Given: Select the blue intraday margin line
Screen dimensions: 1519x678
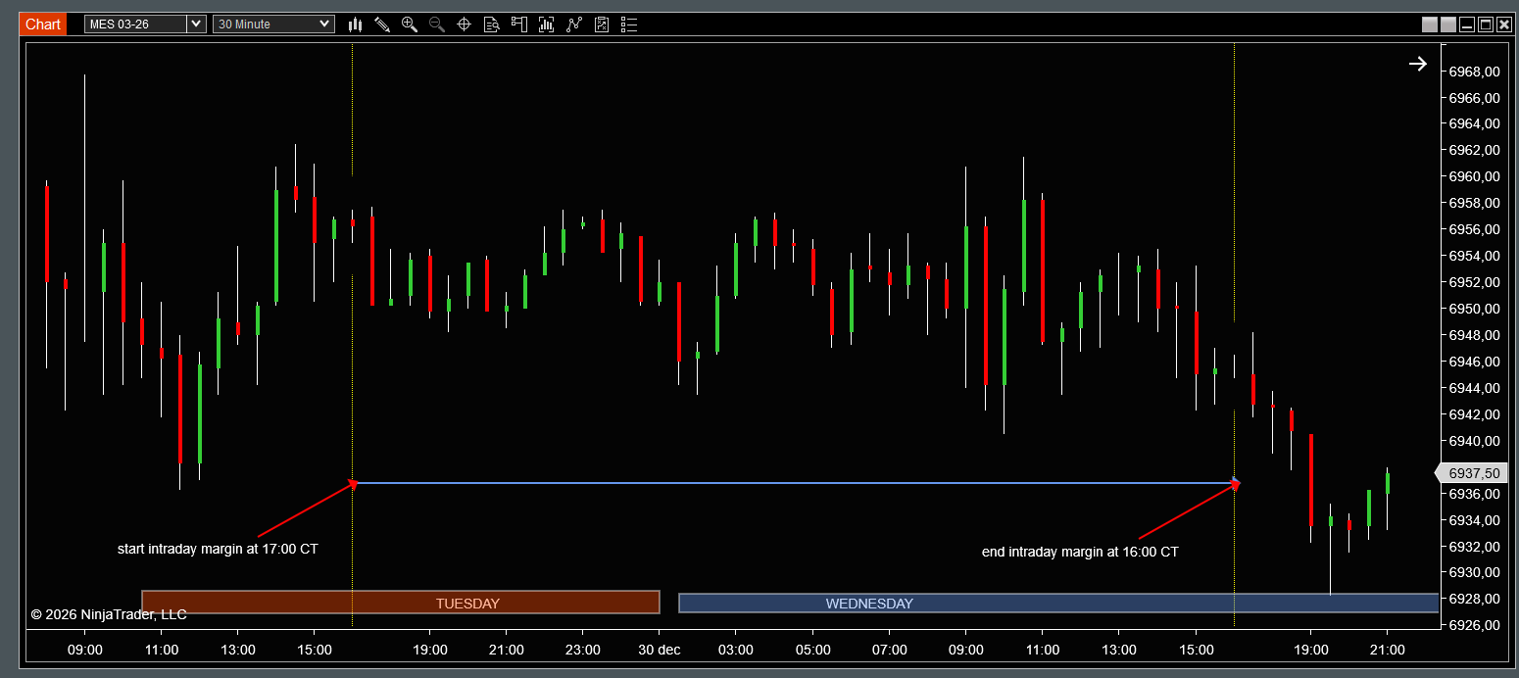Looking at the screenshot, I should point(794,483).
